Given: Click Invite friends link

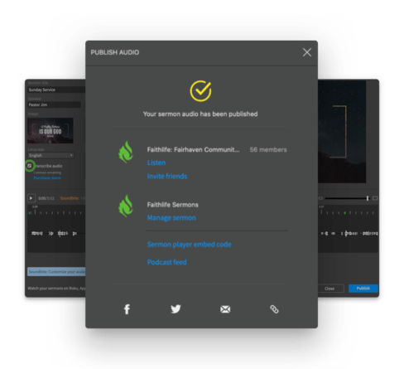Looking at the screenshot, I should 167,176.
